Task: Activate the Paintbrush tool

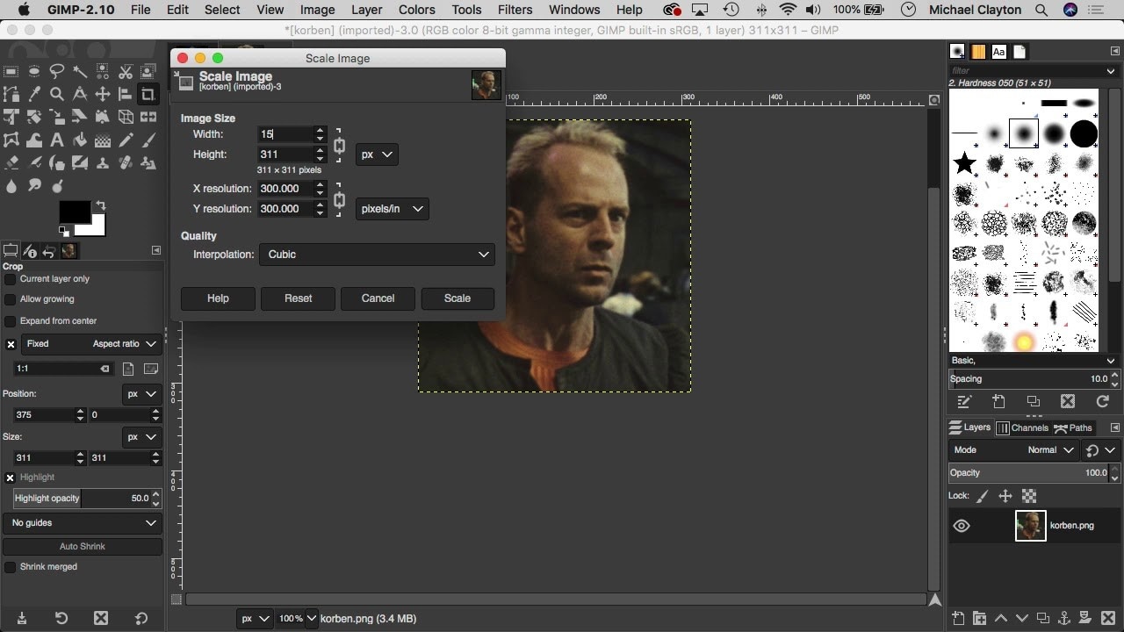Action: (148, 140)
